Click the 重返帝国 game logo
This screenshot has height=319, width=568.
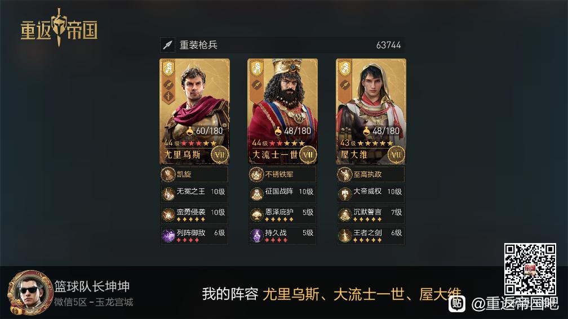pyautogui.click(x=59, y=28)
